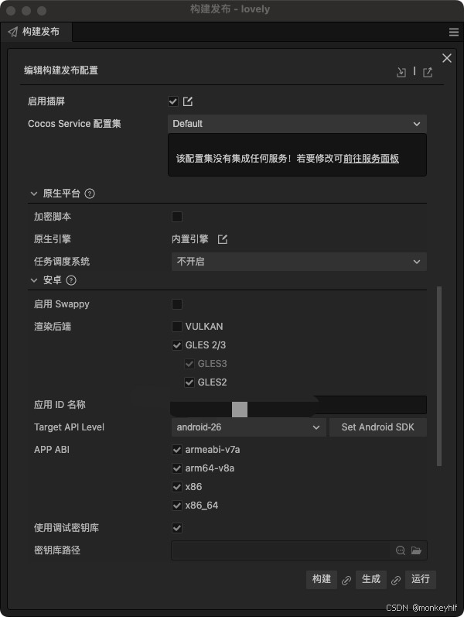Click the search icon in keystore path field
The width and height of the screenshot is (464, 617).
click(401, 550)
